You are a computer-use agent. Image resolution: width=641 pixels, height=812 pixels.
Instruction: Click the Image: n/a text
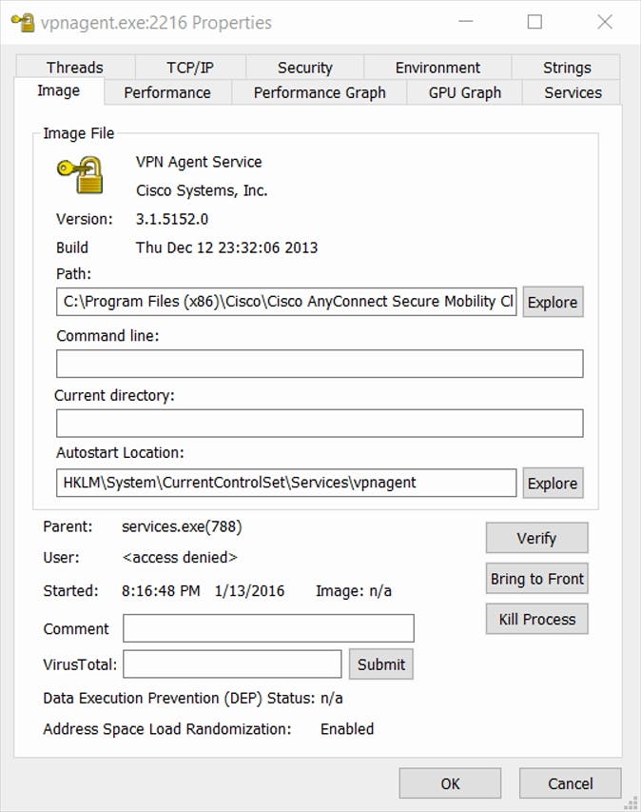coord(354,591)
